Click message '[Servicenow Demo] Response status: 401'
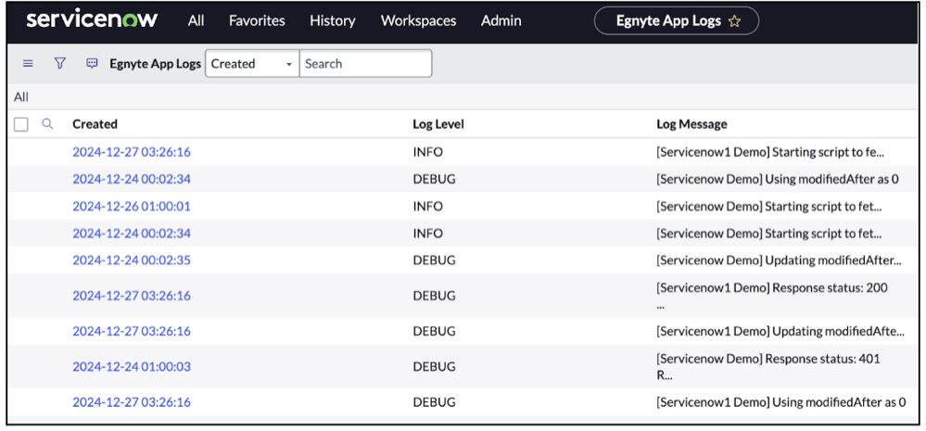926x431 pixels. [768, 359]
